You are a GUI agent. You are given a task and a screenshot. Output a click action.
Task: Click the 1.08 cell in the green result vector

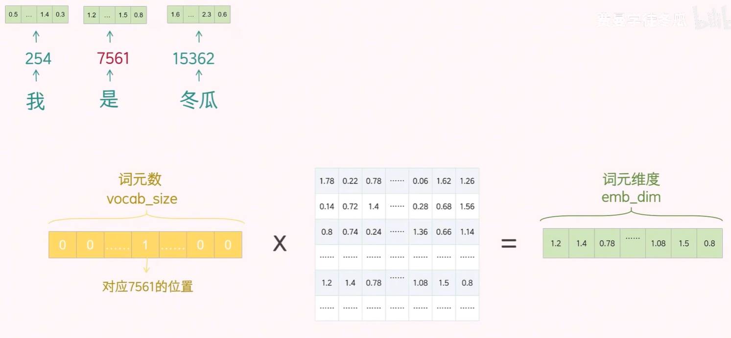pos(658,243)
